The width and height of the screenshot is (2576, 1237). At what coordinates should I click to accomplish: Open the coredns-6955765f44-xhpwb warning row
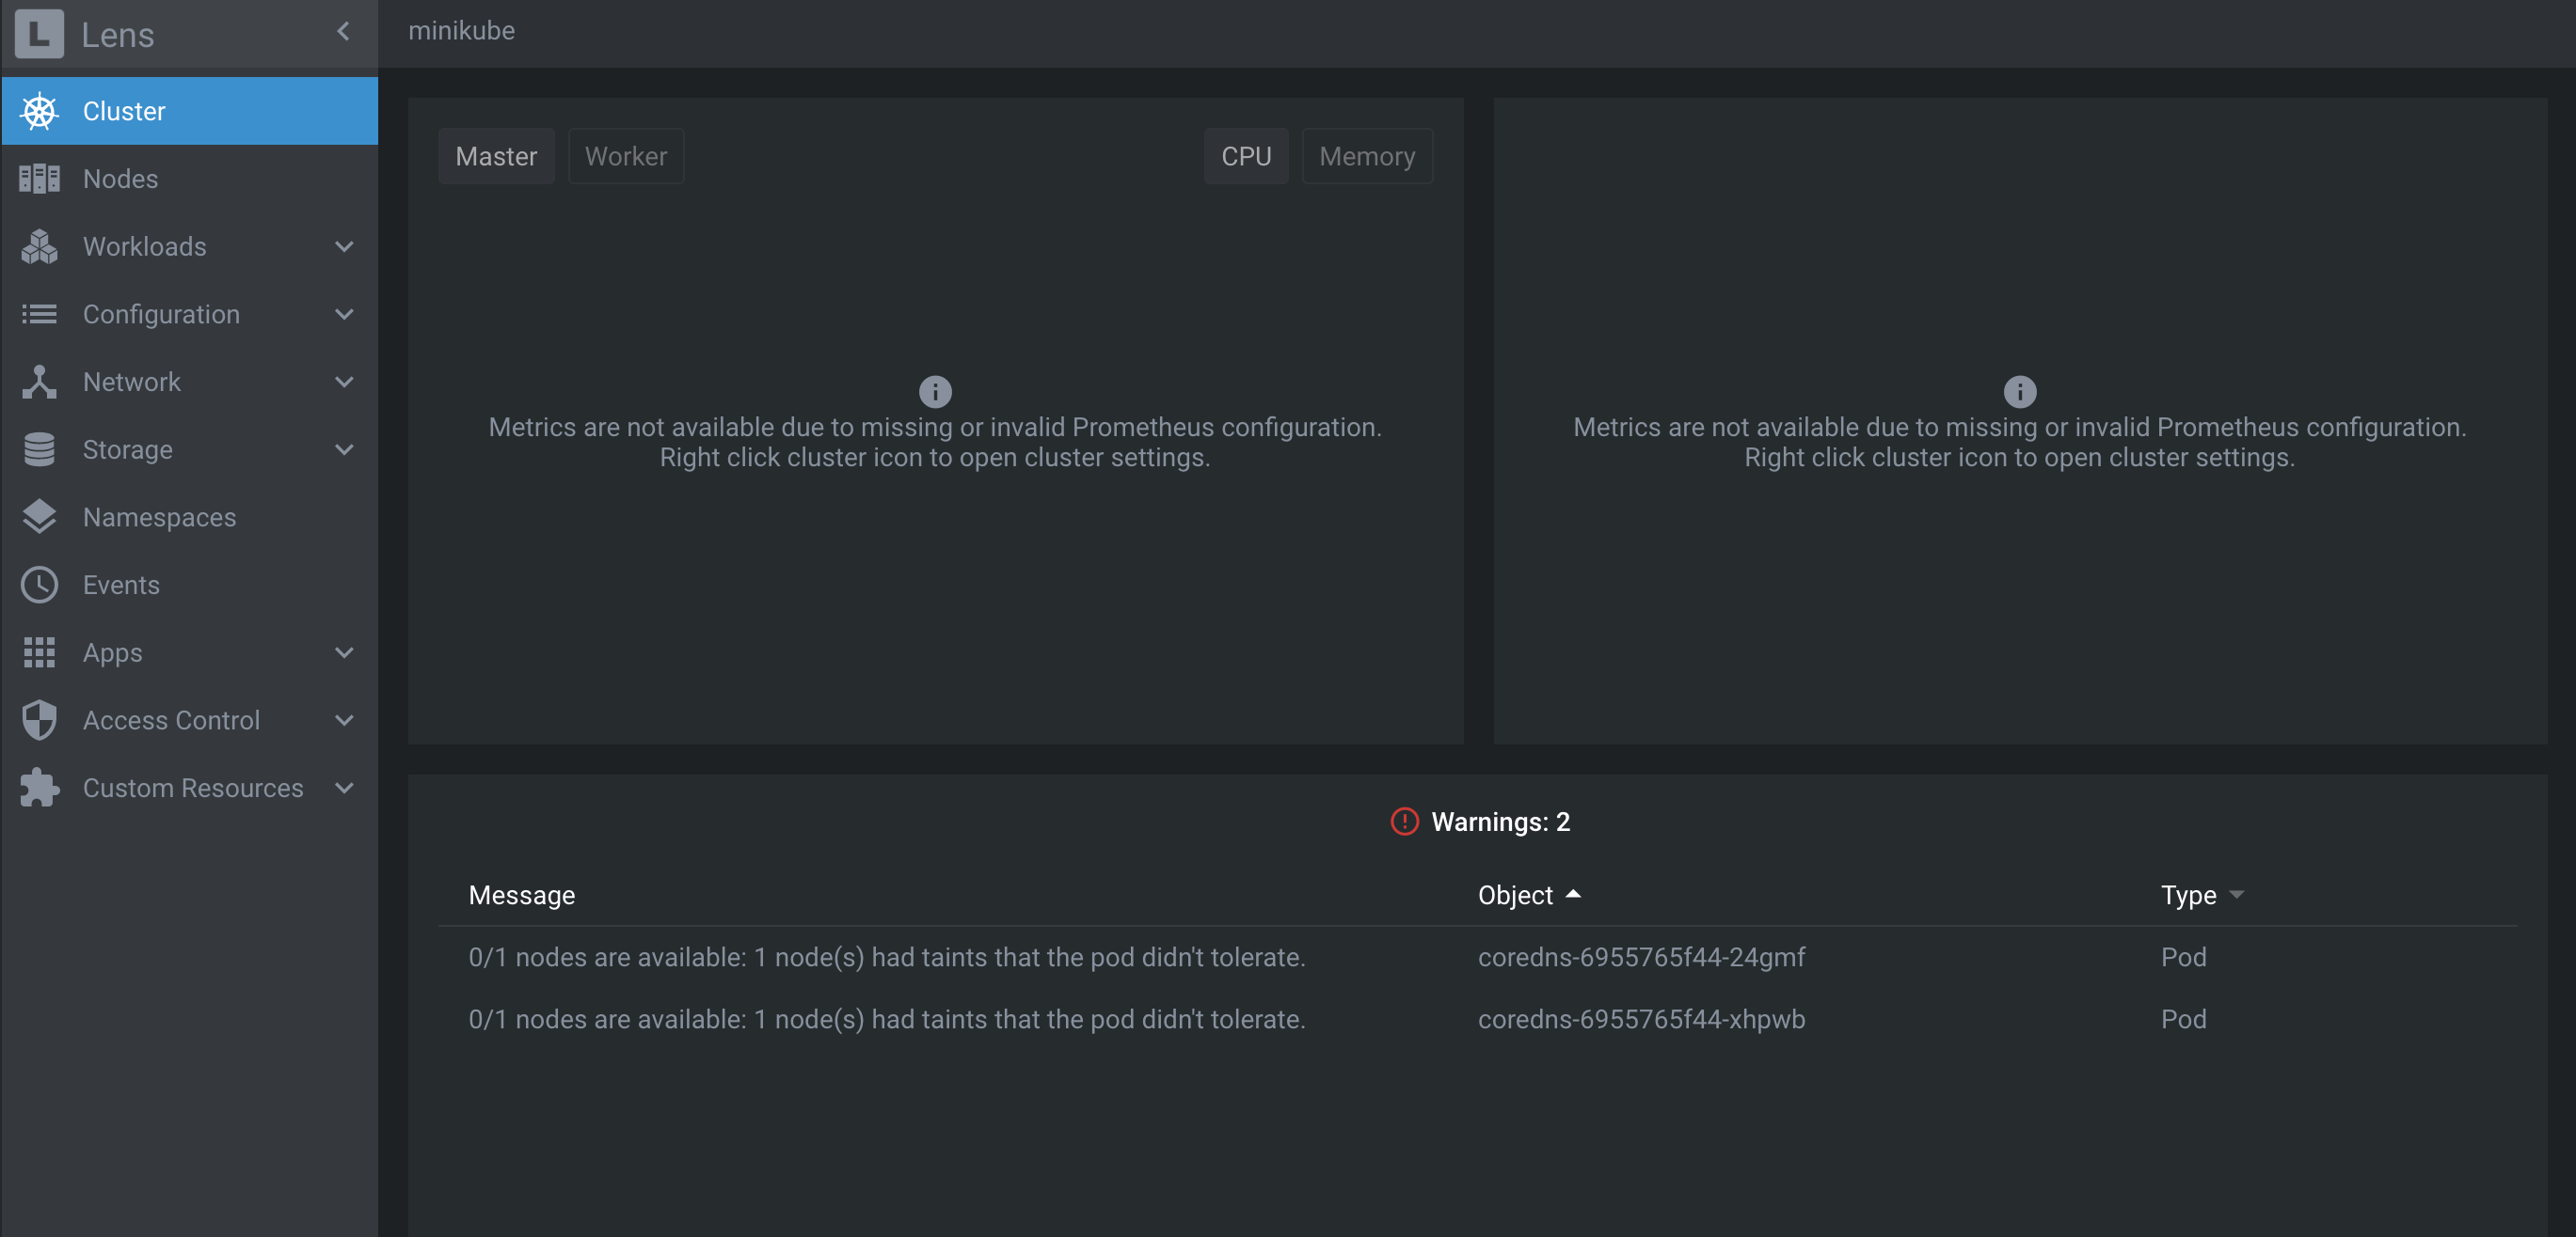point(1640,1019)
